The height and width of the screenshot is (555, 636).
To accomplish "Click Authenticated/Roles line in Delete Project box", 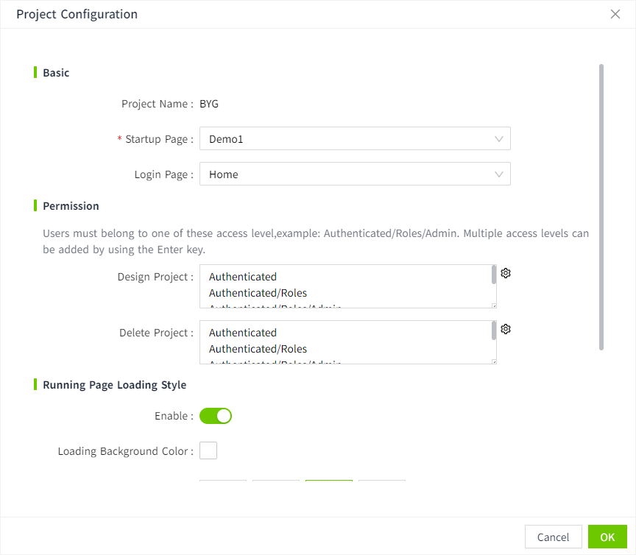I will click(258, 349).
